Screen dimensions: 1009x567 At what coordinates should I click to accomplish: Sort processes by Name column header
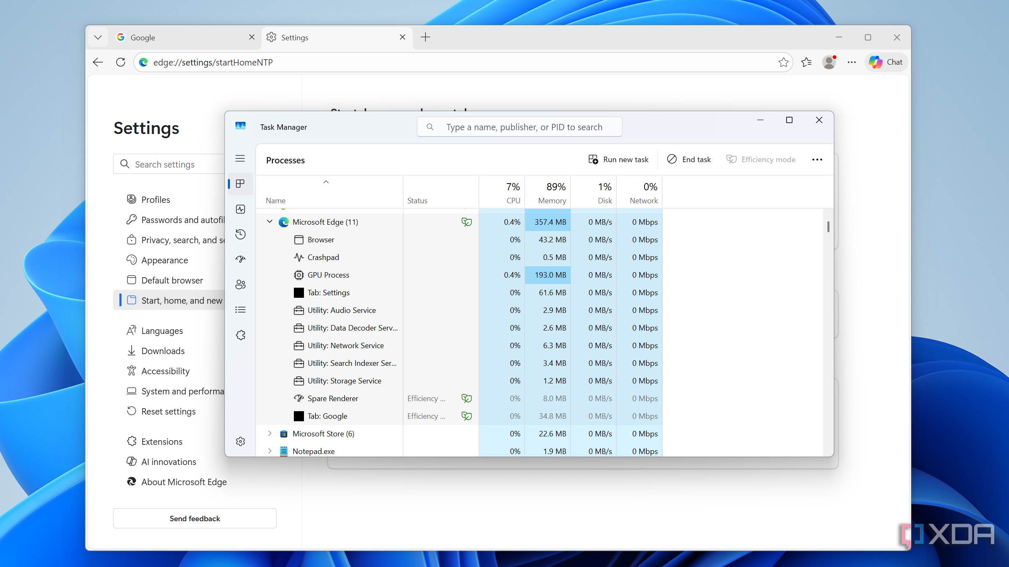pyautogui.click(x=329, y=192)
